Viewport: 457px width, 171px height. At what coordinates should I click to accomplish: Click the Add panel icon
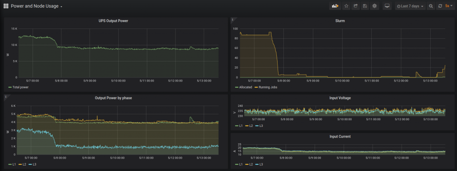point(335,6)
